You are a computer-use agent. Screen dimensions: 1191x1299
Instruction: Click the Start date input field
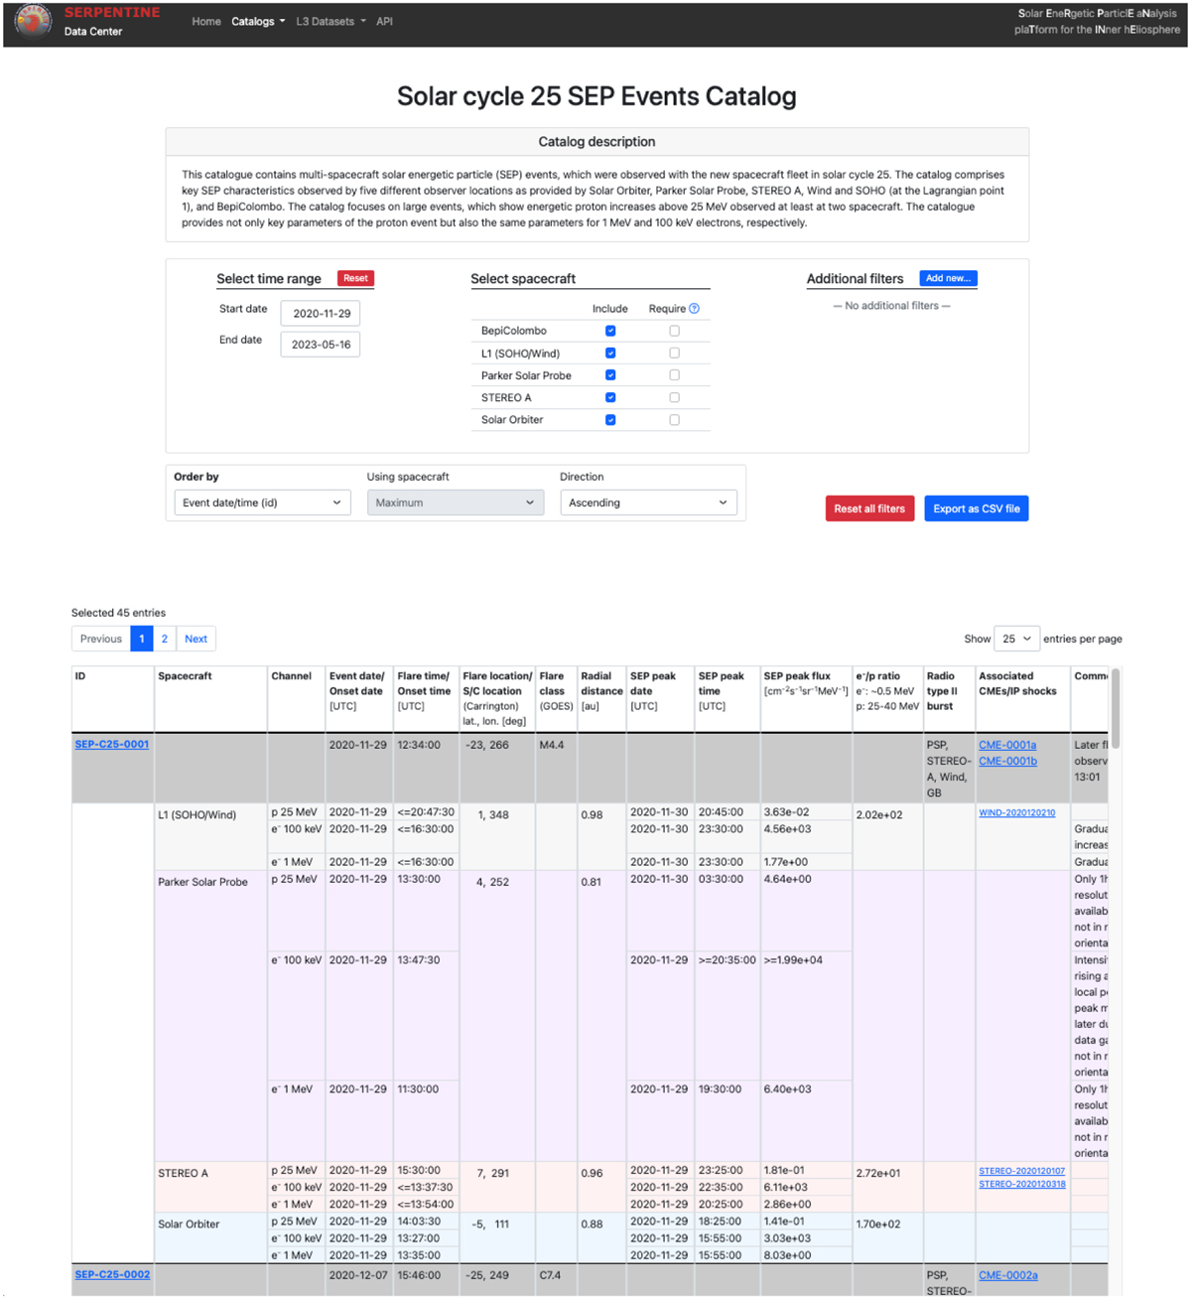[x=321, y=314]
